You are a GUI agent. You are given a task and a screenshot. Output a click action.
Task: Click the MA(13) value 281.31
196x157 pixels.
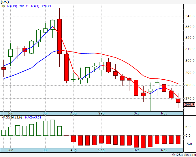(x=24, y=6)
